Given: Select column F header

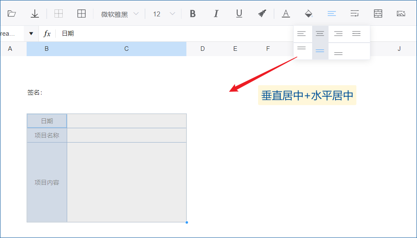Looking at the screenshot, I should tap(268, 49).
